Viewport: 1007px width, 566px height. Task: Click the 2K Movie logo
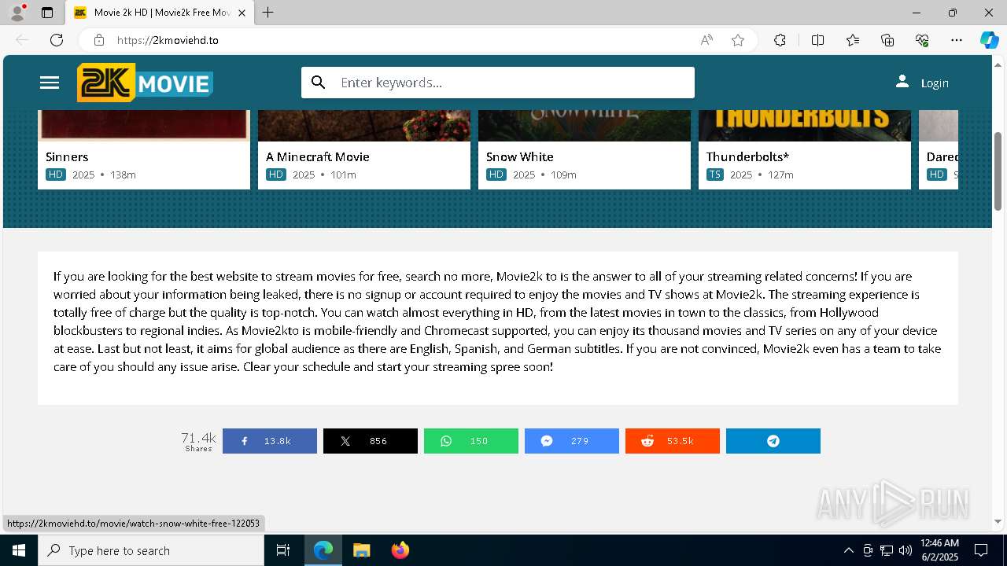click(145, 83)
